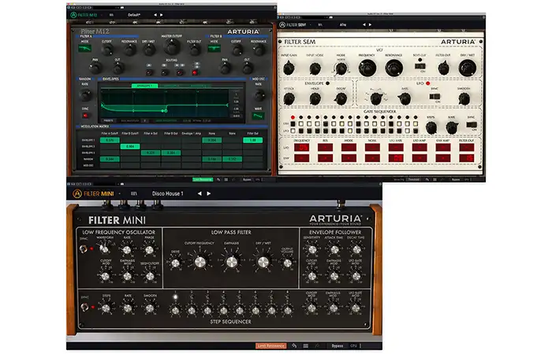Click Limit Resonance button in Filter MINI
Viewport: 552px width, 354px height.
coord(270,346)
